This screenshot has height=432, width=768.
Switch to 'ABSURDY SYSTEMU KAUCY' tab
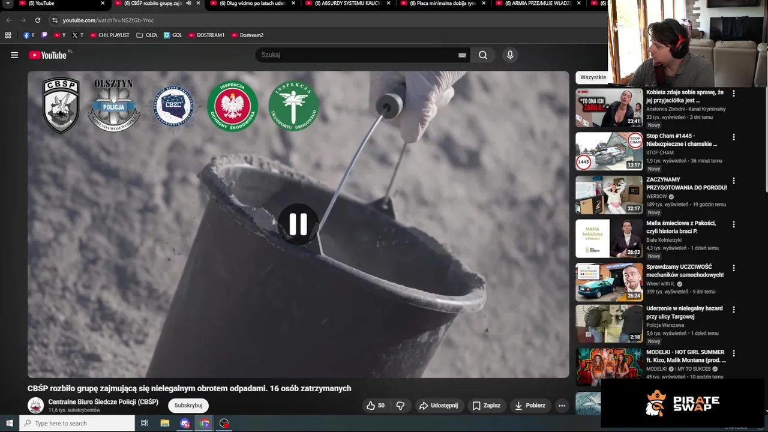tap(347, 4)
